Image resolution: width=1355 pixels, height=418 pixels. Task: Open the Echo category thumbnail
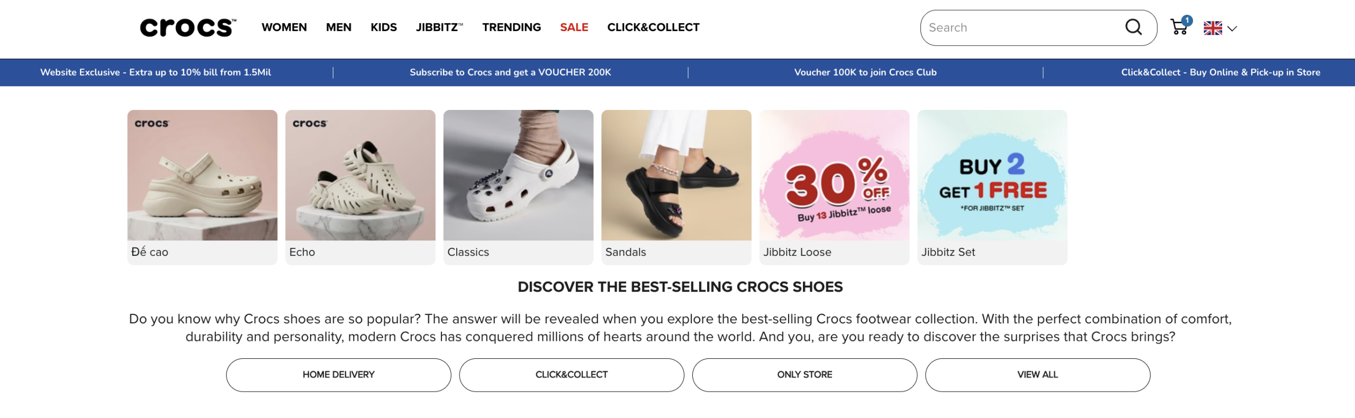click(360, 175)
